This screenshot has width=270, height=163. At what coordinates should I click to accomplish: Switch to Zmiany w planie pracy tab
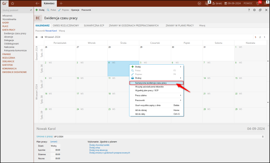tap(180, 25)
